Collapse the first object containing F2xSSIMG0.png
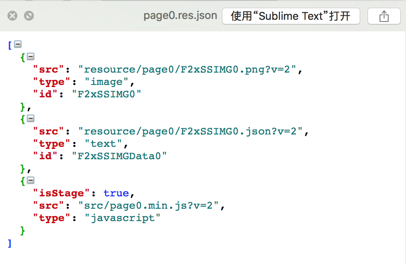 [x=31, y=57]
